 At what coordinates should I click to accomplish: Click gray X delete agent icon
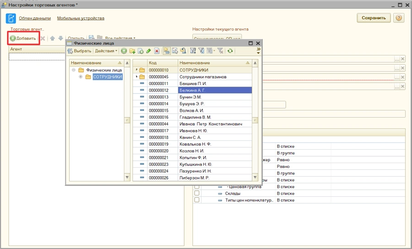(x=43, y=38)
